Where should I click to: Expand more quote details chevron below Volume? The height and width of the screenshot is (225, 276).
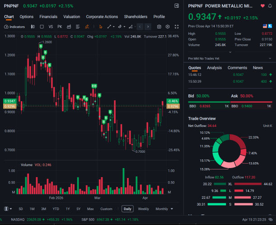230,52
